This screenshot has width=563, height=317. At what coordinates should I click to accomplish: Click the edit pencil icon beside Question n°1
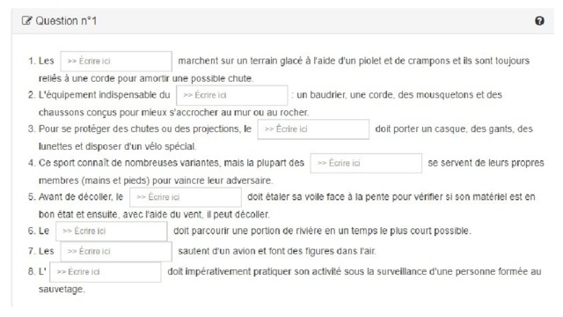26,20
